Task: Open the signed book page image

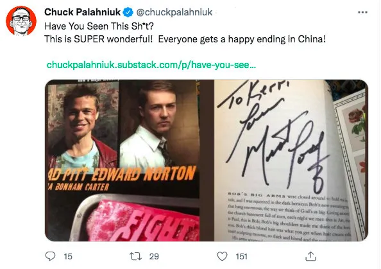Action: [x=291, y=161]
